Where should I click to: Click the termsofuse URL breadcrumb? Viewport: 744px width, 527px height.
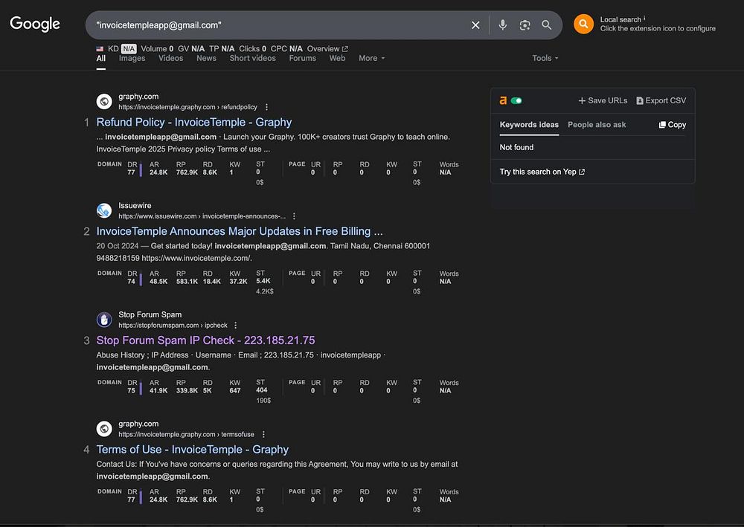(187, 434)
